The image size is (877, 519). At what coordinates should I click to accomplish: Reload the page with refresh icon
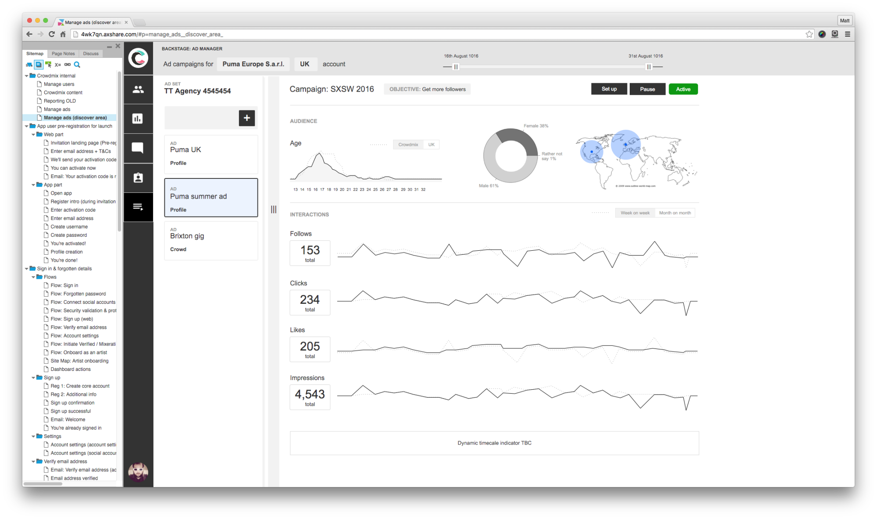click(52, 34)
